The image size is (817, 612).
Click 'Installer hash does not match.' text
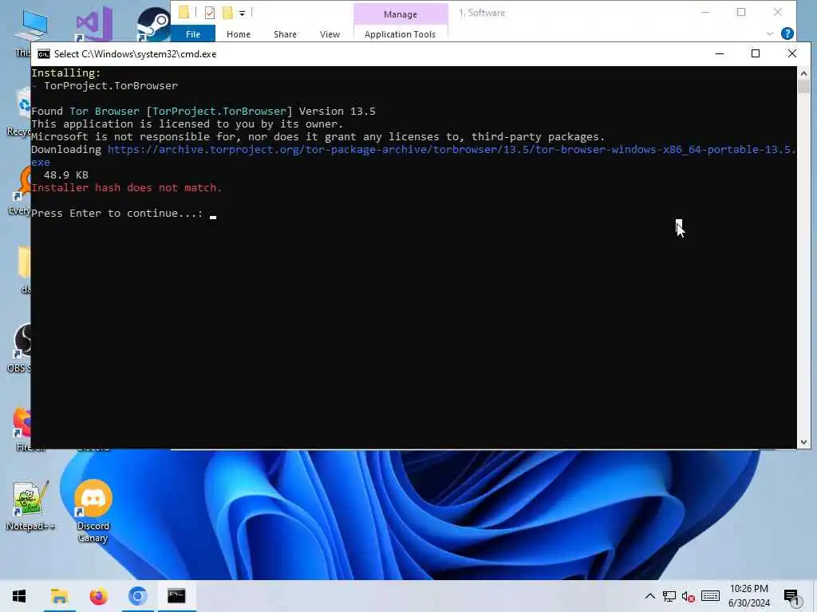(x=127, y=187)
